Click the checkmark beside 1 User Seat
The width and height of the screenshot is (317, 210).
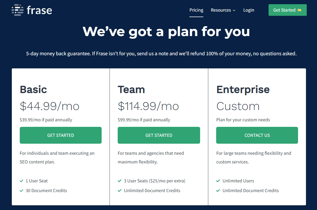[x=22, y=181]
